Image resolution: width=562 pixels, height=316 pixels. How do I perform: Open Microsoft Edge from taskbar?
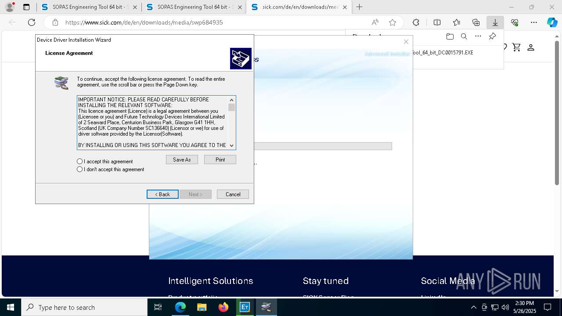(180, 307)
